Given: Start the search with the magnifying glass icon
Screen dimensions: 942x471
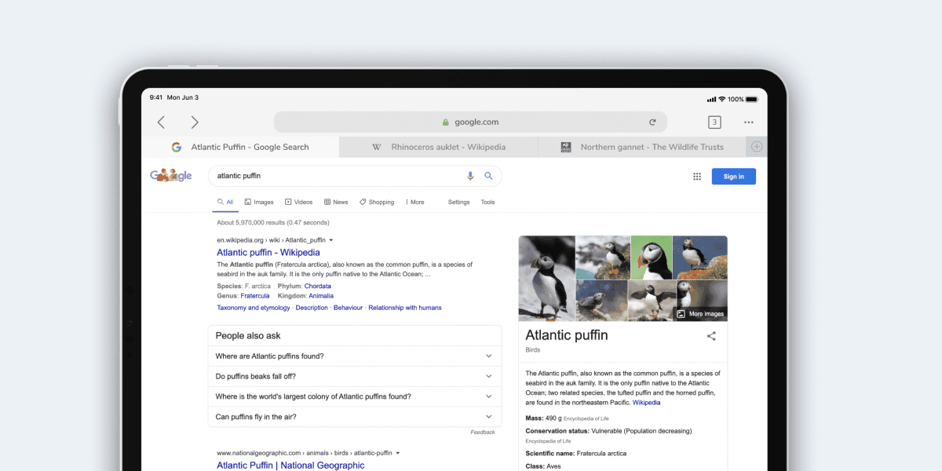Looking at the screenshot, I should click(x=489, y=176).
